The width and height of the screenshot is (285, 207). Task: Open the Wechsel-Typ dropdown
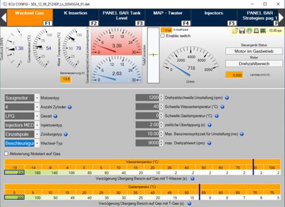tap(37, 143)
